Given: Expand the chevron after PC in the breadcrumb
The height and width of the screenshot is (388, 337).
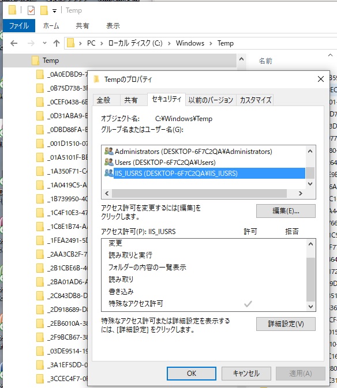Looking at the screenshot, I should [x=102, y=44].
